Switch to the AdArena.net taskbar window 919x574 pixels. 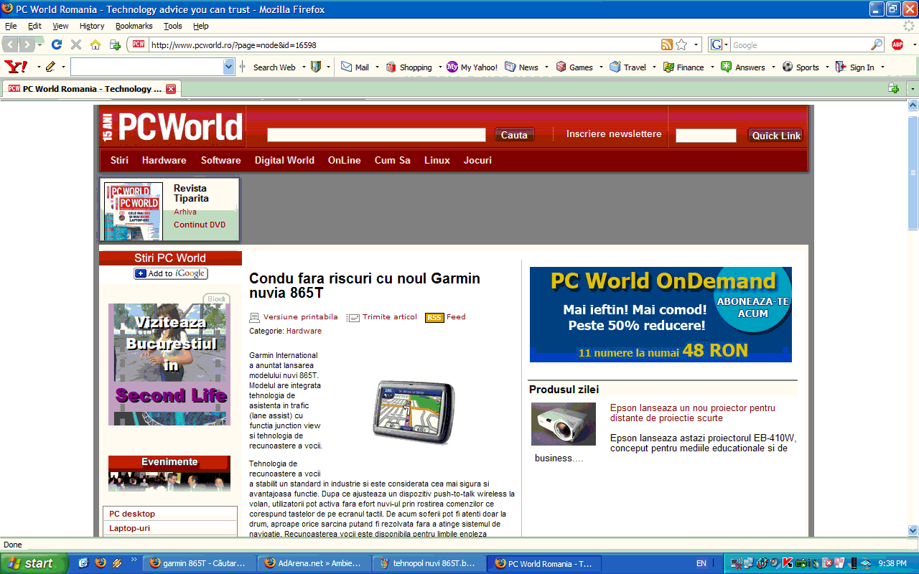point(314,563)
